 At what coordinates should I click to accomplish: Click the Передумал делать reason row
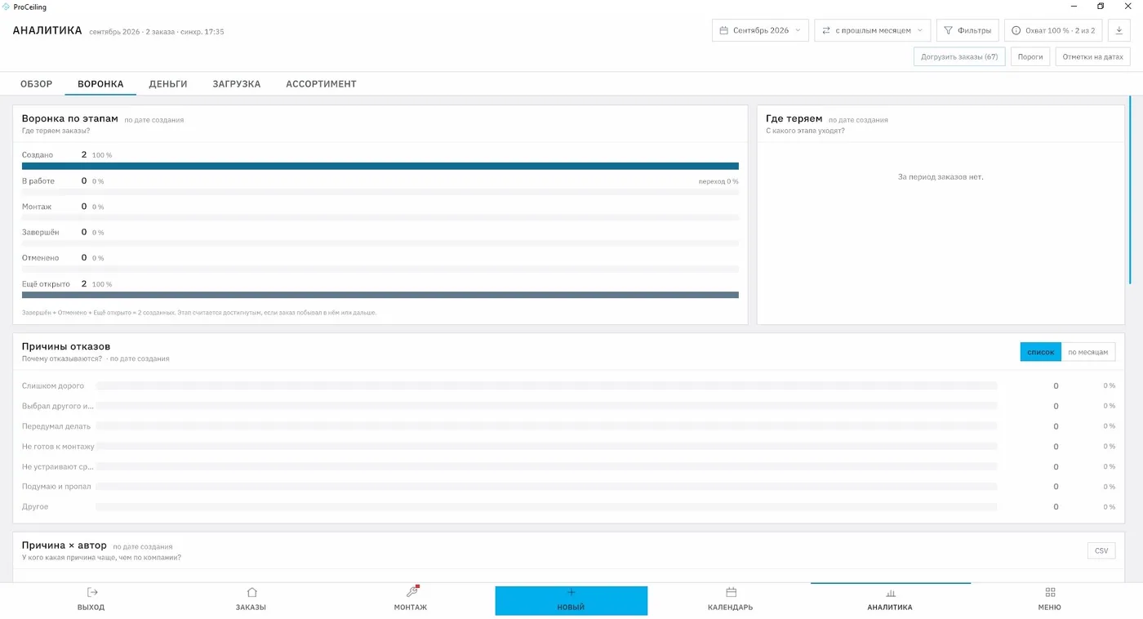click(x=568, y=426)
